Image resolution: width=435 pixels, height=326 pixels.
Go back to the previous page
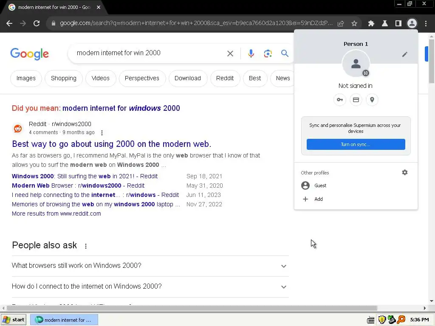pyautogui.click(x=9, y=23)
